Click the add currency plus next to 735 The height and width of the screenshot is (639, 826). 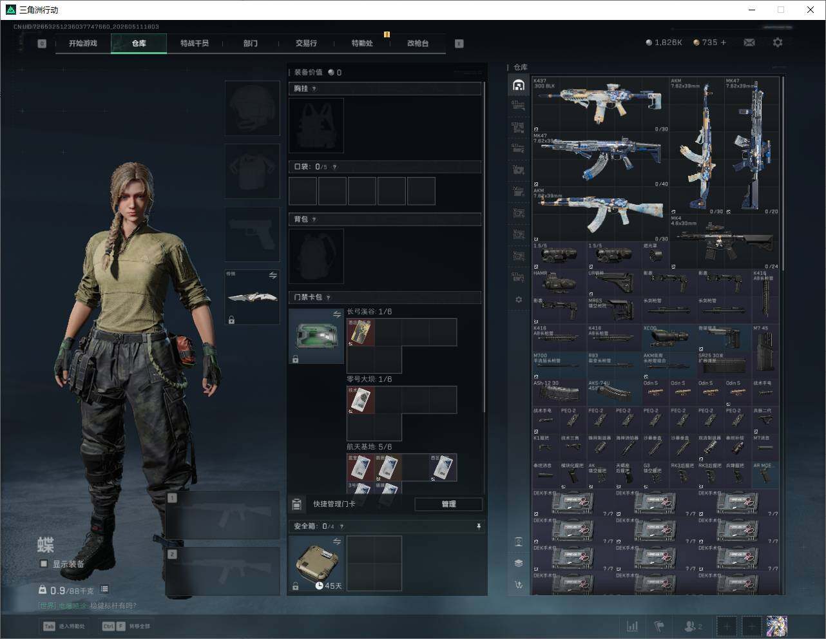[724, 43]
